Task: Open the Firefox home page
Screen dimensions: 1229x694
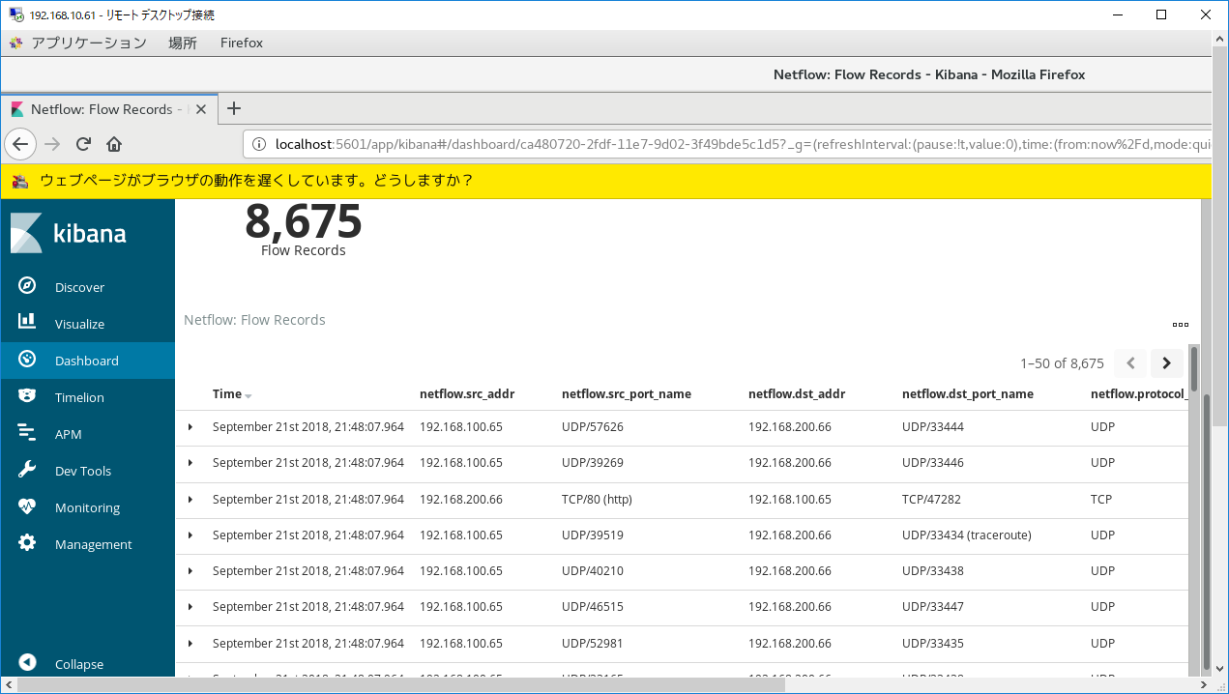Action: point(114,143)
